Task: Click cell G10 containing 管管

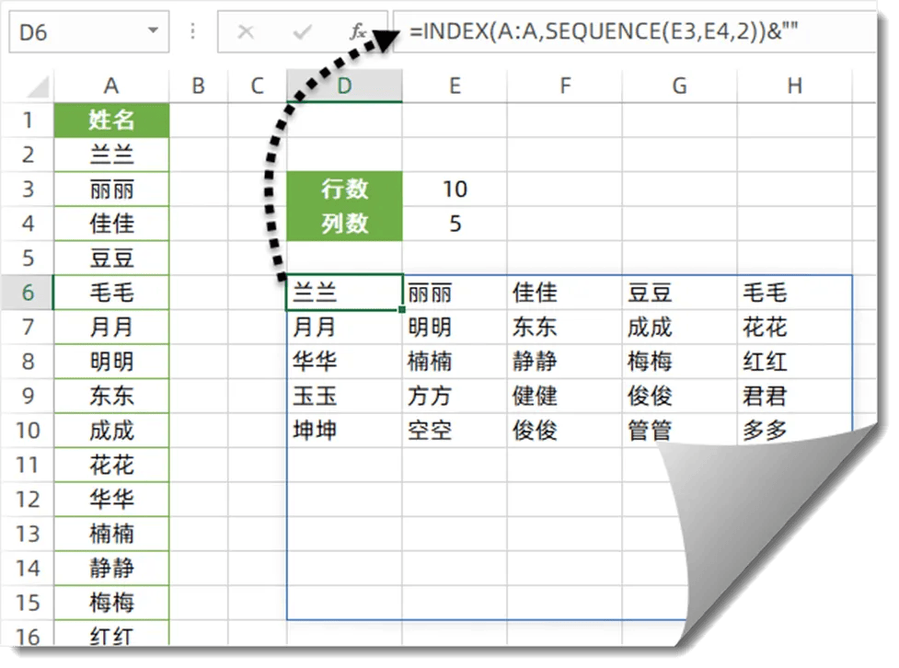Action: click(x=679, y=431)
